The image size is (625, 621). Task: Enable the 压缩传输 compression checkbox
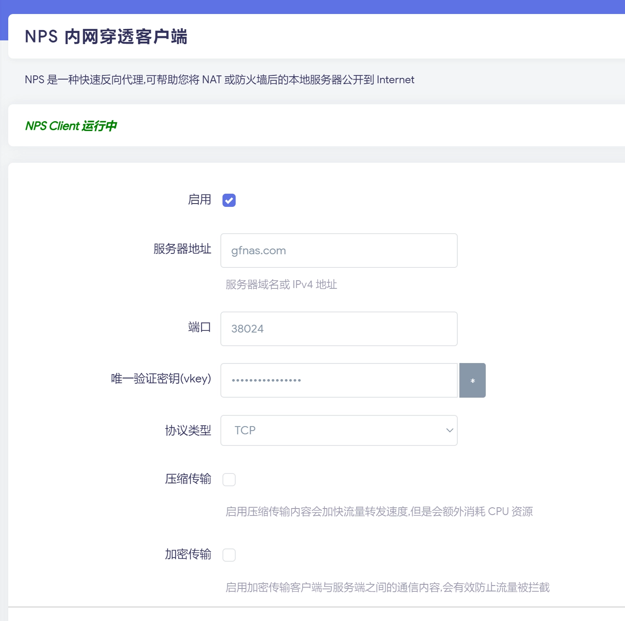click(229, 480)
